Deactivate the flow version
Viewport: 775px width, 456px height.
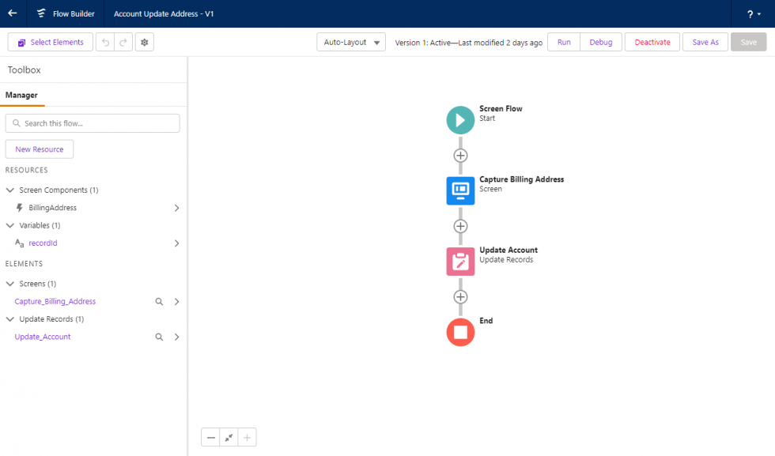652,42
